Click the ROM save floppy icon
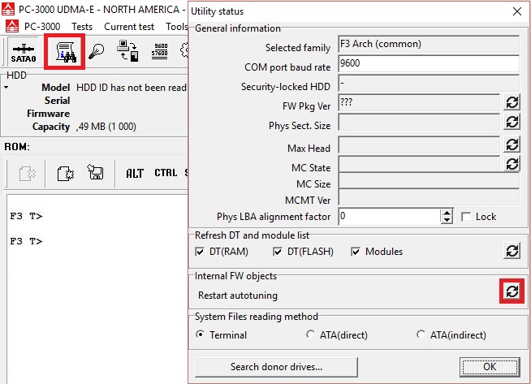This screenshot has height=384, width=531. [96, 172]
